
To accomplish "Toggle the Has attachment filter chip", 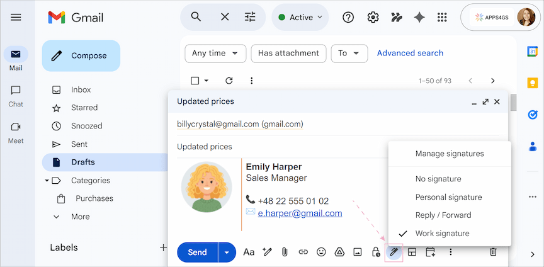I will [x=288, y=54].
